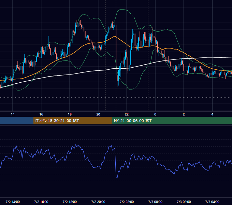Click the hour label 20 on the axis
Screen dimensions: 232x205
(x=98, y=114)
